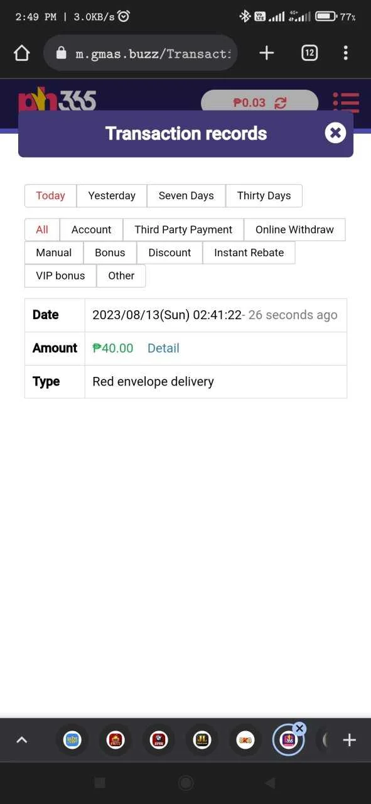Expand the bottom tab strip chevron

tap(21, 740)
